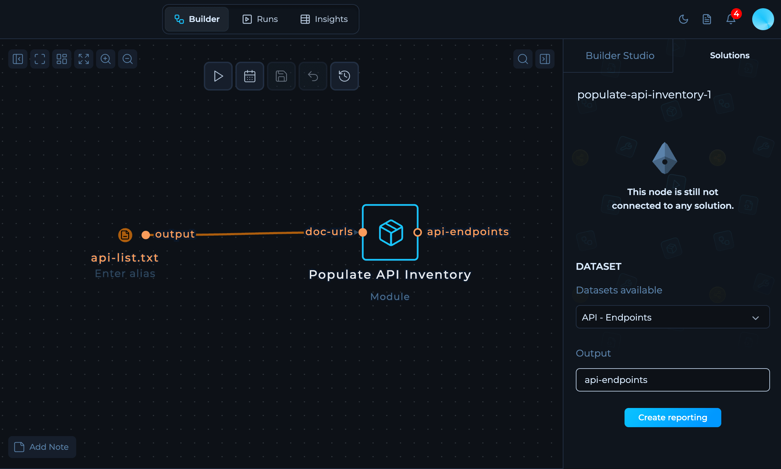Run the workflow with play button
This screenshot has height=469, width=781.
(218, 76)
